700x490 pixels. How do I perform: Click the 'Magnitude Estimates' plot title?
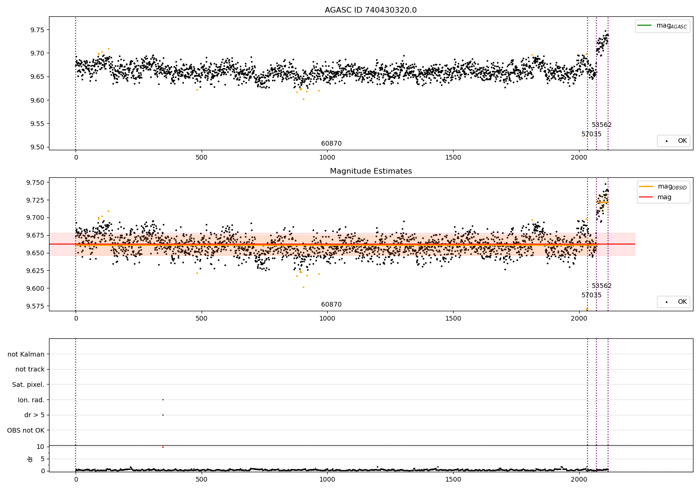point(371,171)
